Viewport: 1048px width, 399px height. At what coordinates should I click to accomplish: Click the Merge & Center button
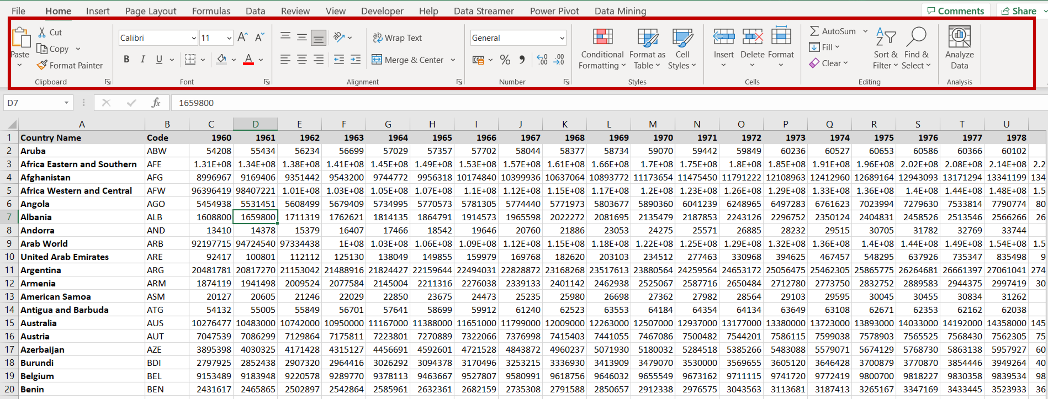coord(408,60)
